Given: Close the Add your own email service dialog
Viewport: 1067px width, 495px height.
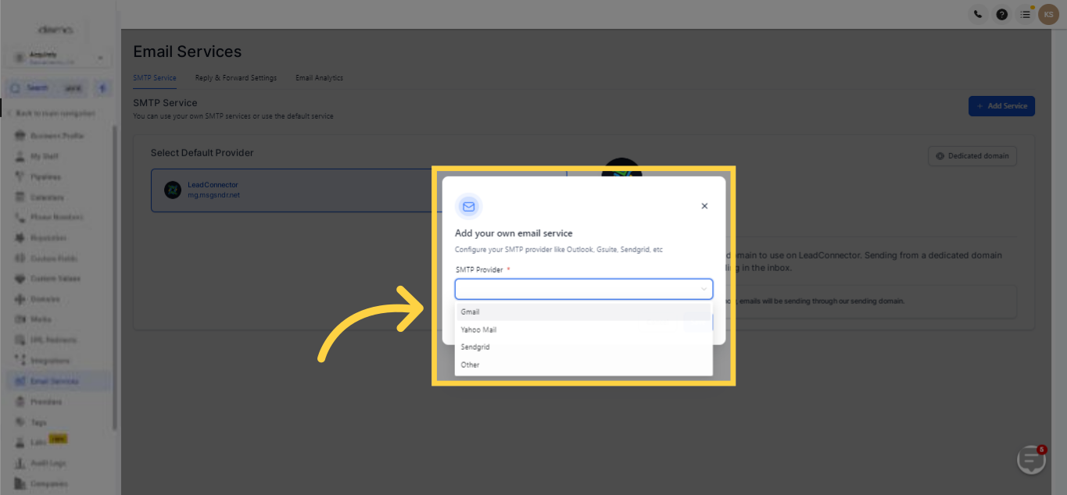Looking at the screenshot, I should (704, 206).
